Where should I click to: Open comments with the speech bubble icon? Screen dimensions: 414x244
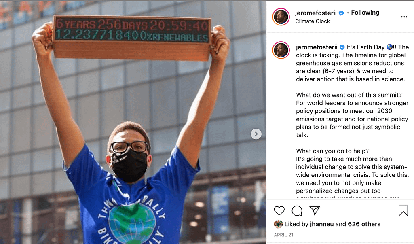[297, 211]
